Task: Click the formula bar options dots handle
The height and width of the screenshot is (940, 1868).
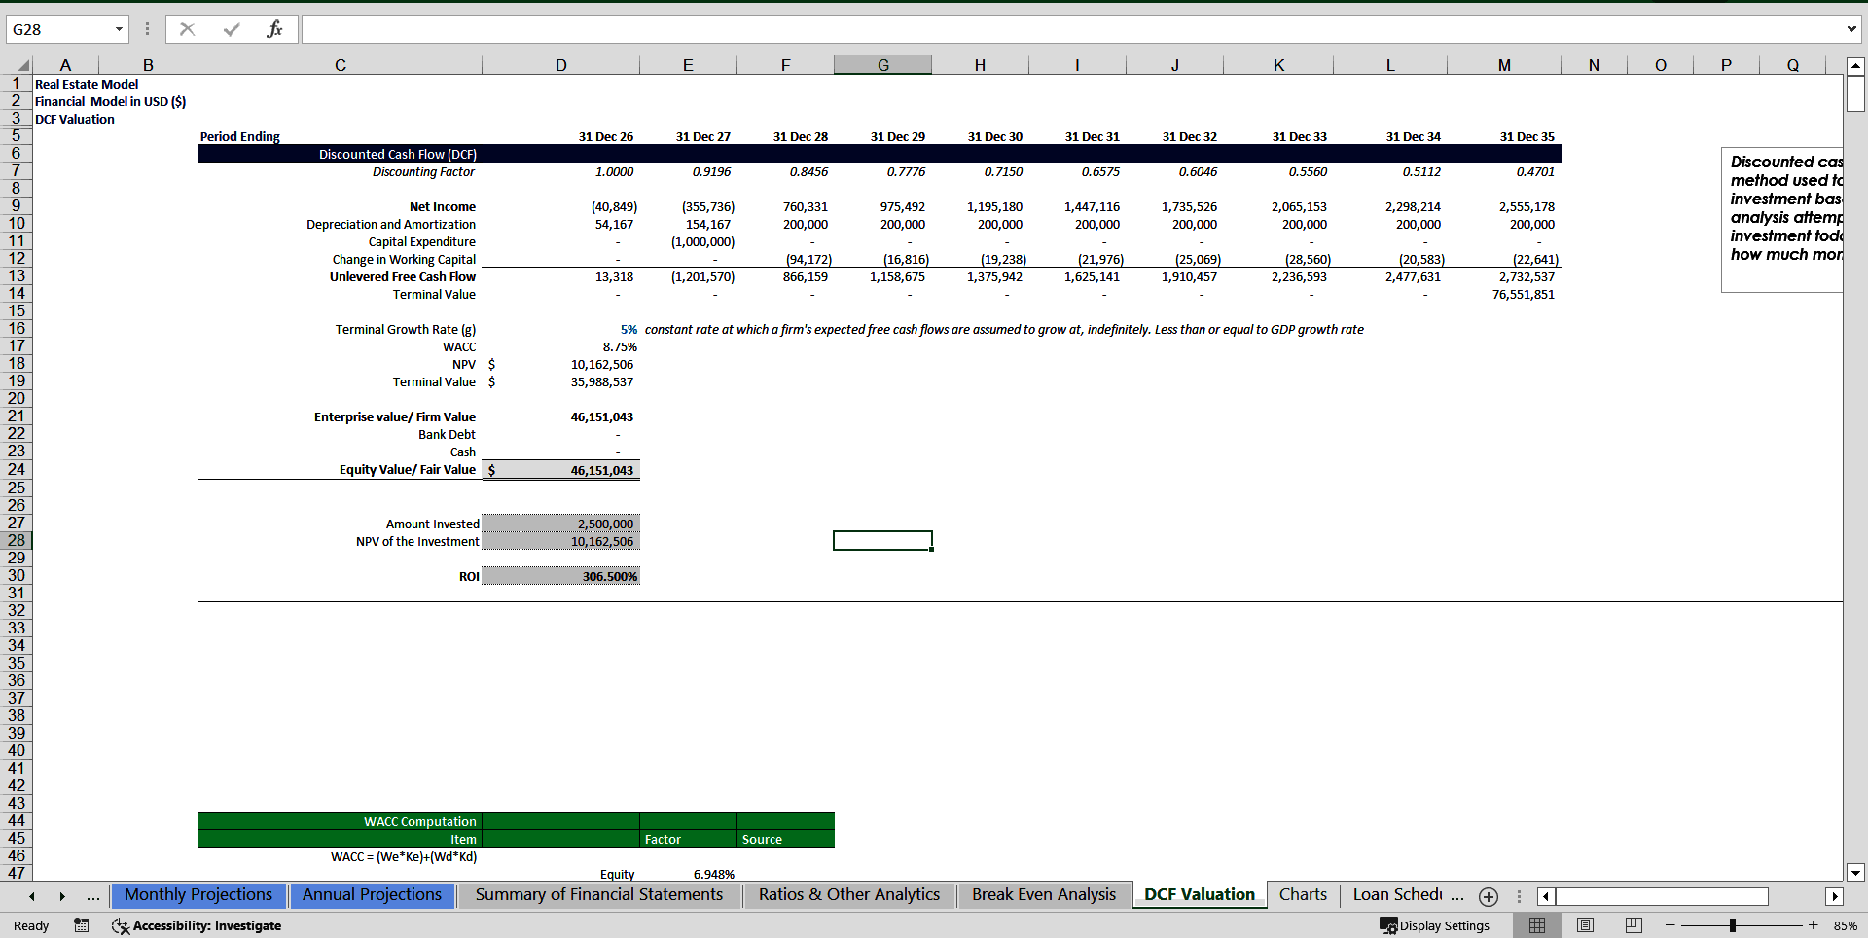Action: pyautogui.click(x=147, y=29)
